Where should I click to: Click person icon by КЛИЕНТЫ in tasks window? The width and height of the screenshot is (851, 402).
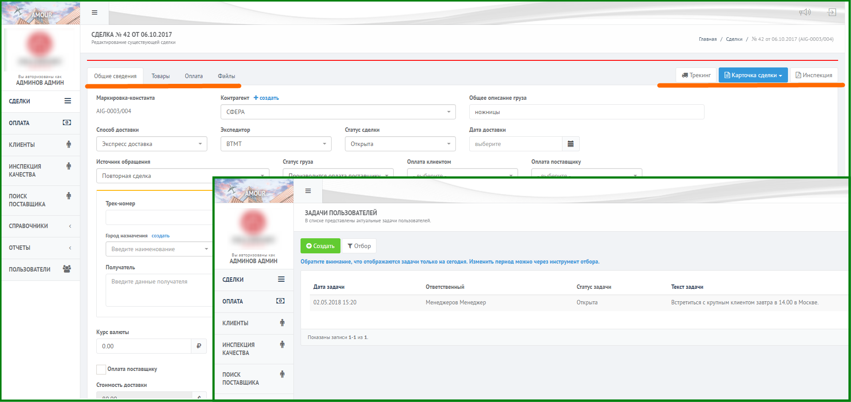click(282, 323)
